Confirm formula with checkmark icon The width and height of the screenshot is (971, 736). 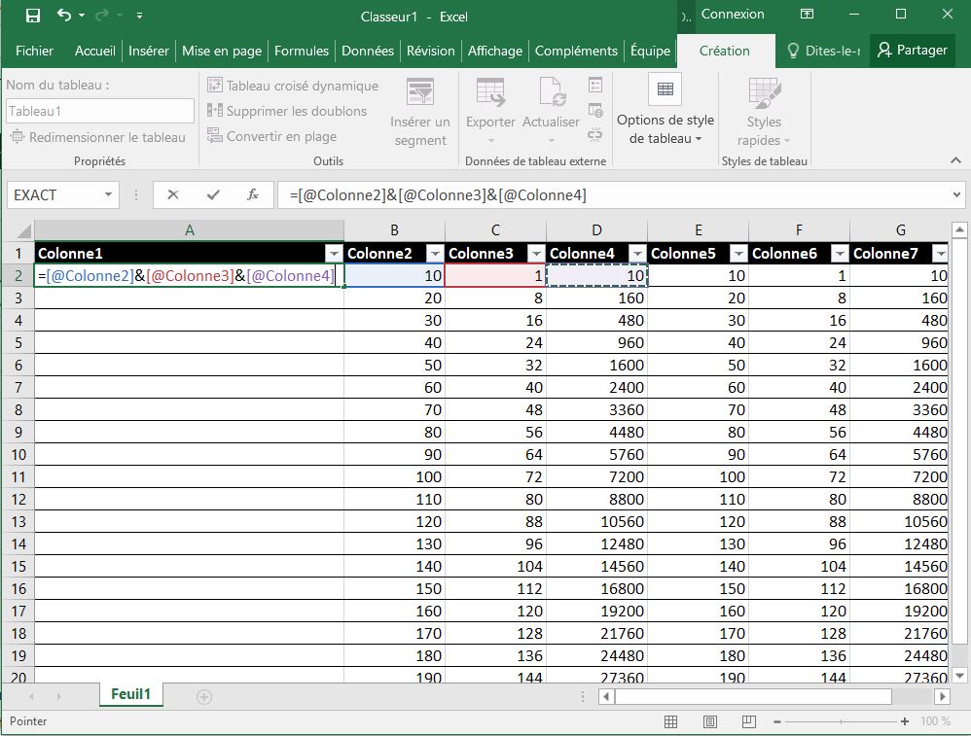coord(213,195)
